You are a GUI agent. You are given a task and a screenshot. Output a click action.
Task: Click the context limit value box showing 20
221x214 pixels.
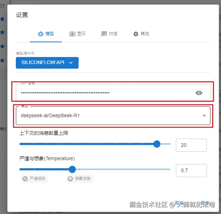coord(191,145)
